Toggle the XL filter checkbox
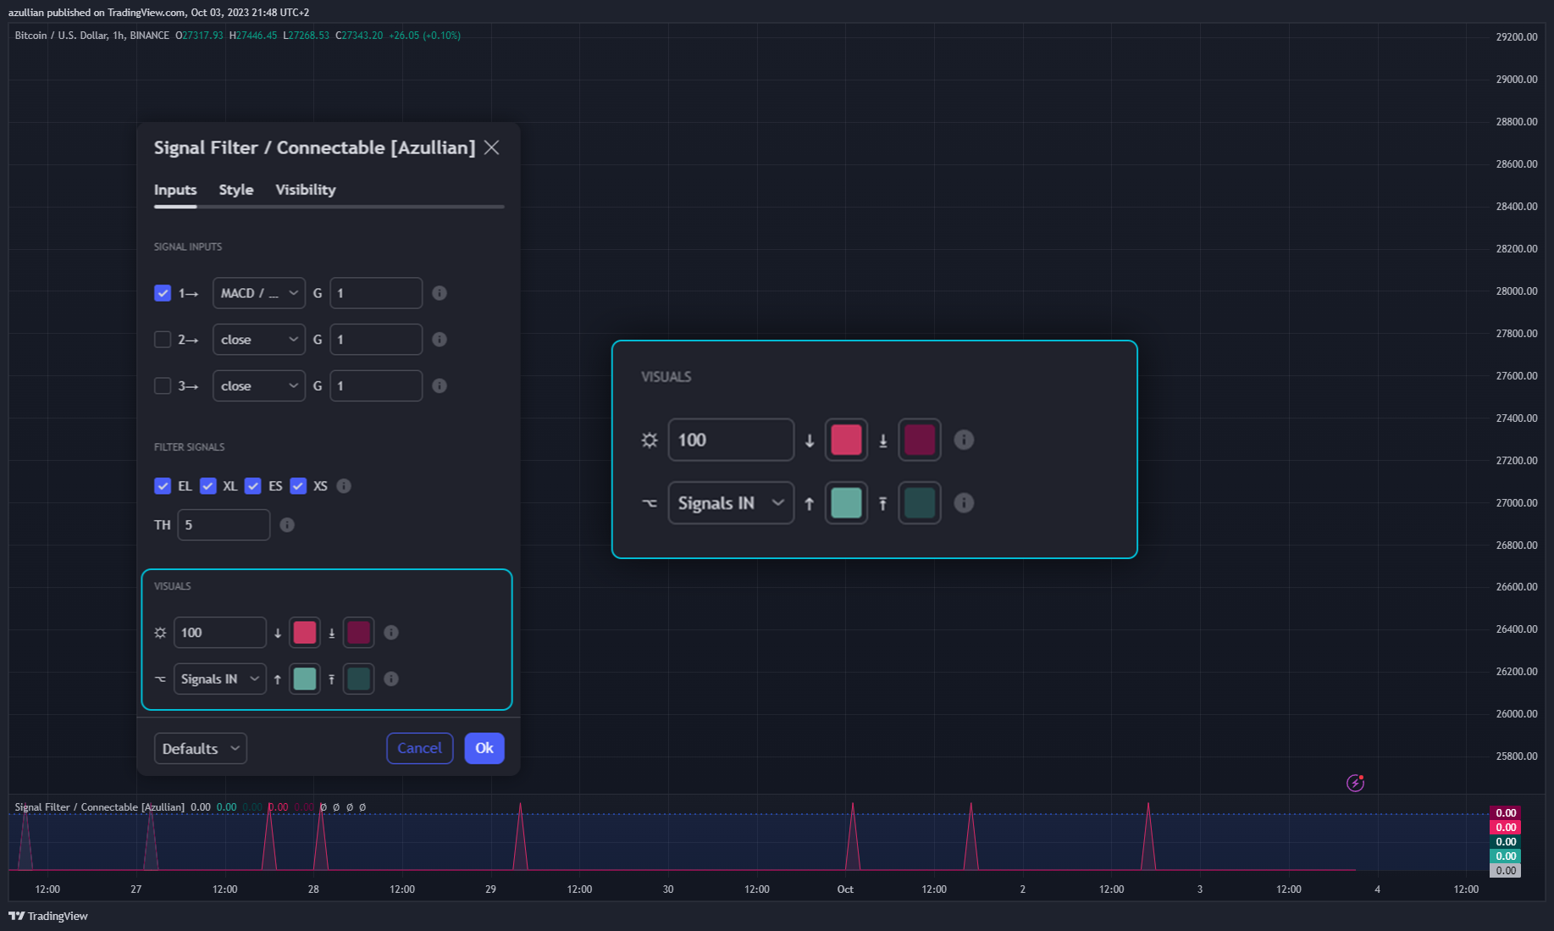The width and height of the screenshot is (1554, 931). click(208, 486)
